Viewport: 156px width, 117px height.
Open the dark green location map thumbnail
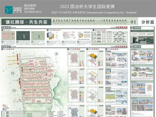23,36
